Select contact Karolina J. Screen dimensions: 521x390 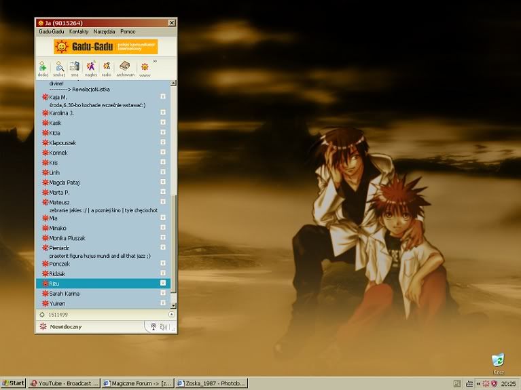[61, 113]
